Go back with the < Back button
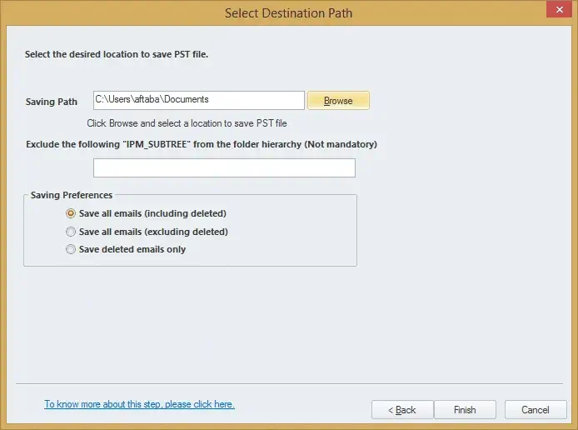Image resolution: width=578 pixels, height=430 pixels. point(402,410)
